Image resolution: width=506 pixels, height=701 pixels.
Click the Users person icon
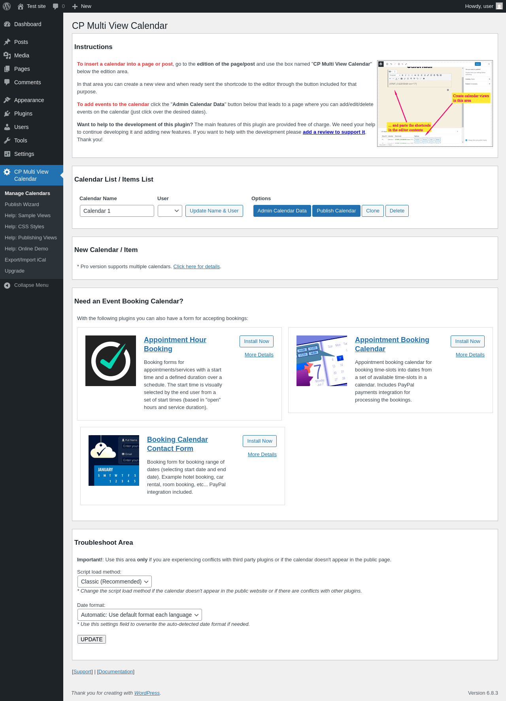pyautogui.click(x=7, y=127)
